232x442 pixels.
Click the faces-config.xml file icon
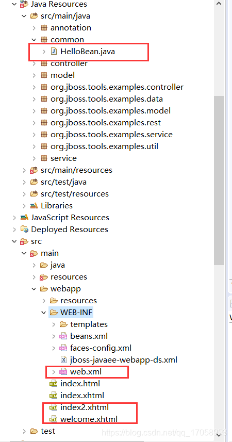point(63,348)
